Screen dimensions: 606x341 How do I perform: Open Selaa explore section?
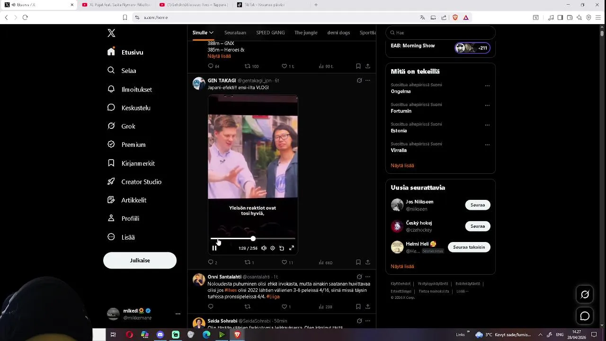(x=122, y=71)
